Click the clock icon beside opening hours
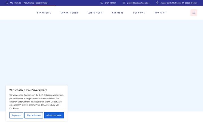 7,3
